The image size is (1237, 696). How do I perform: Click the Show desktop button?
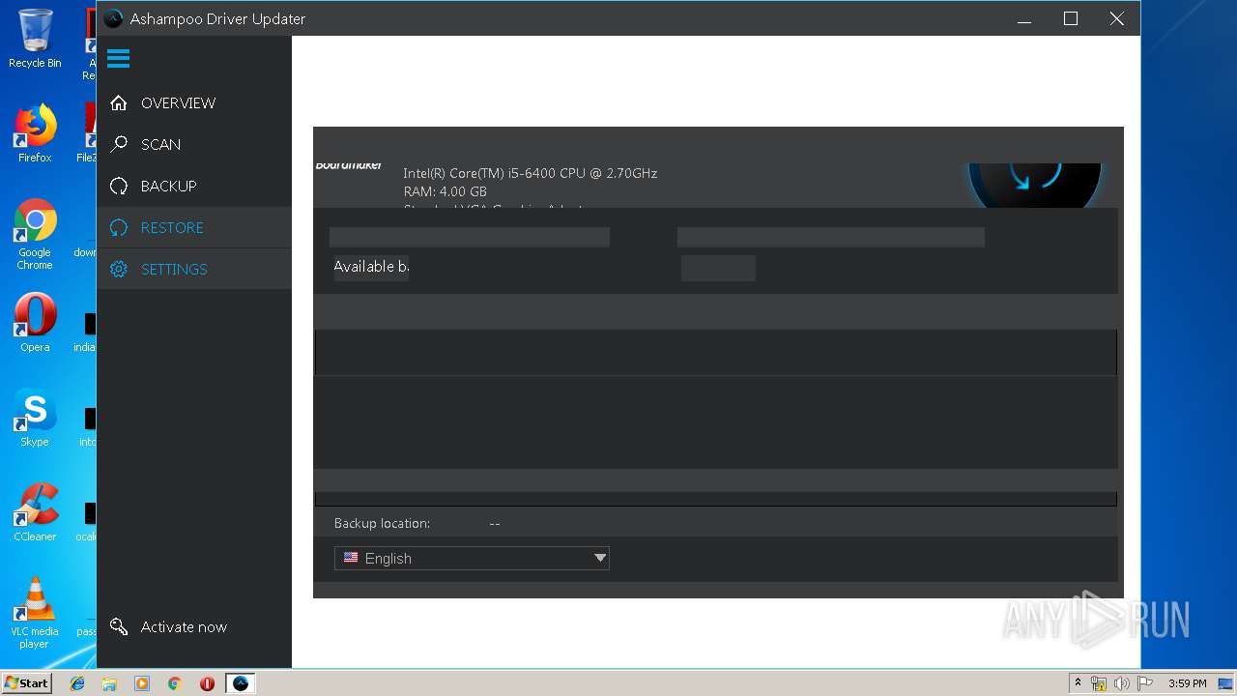point(1225,683)
